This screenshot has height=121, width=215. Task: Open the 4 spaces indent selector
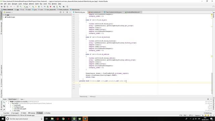tap(198, 115)
